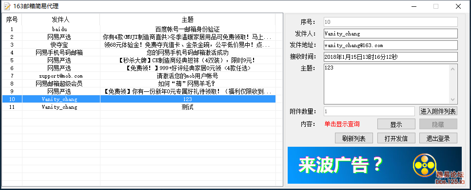Click the 序号 column header
Screen dimensions: 471x190
pyautogui.click(x=12, y=20)
